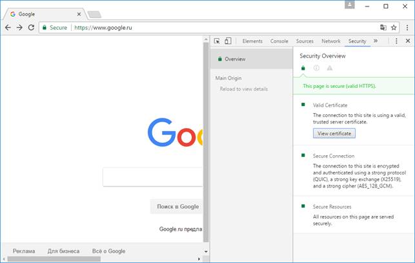Bookmark this page with the star icon
The width and height of the screenshot is (415, 263).
(394, 28)
